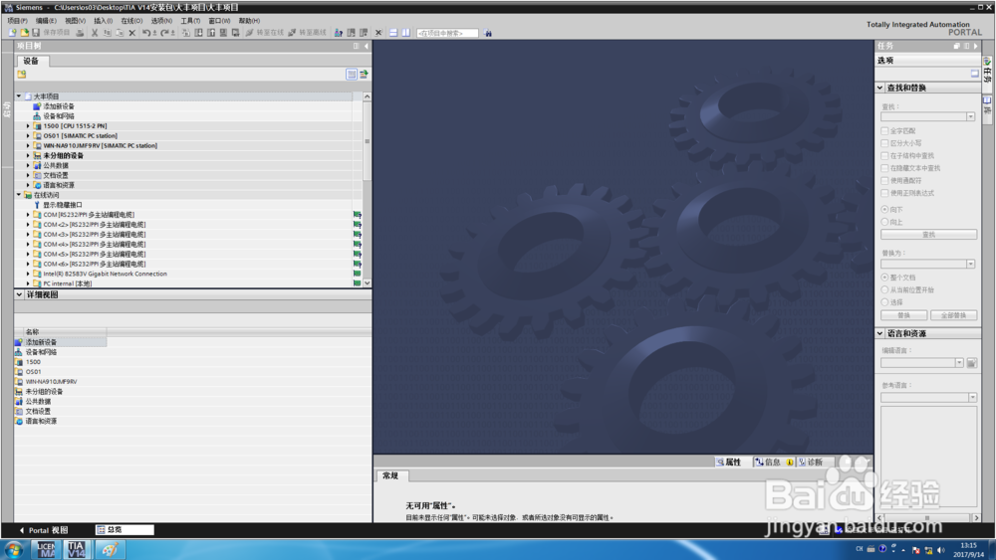The height and width of the screenshot is (560, 996).
Task: Enable 使用正则表达式 checkbox
Action: click(884, 193)
